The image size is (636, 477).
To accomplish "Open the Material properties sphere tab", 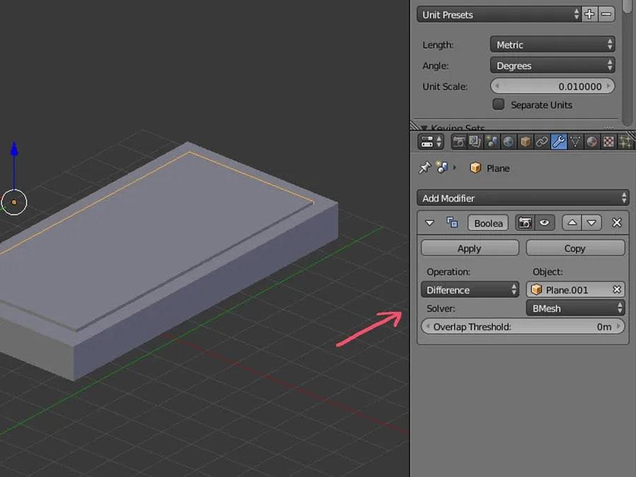I will tap(591, 141).
